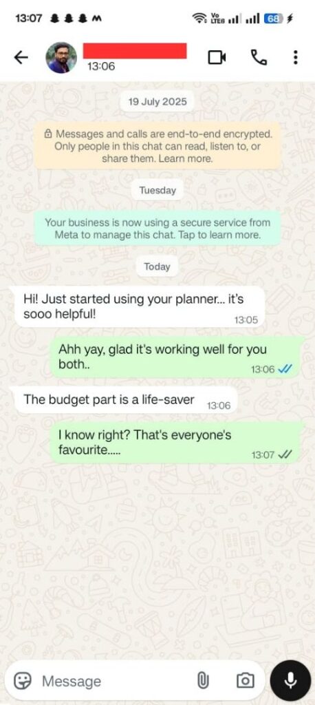
Task: Start a voice call via phone icon
Action: pos(259,58)
